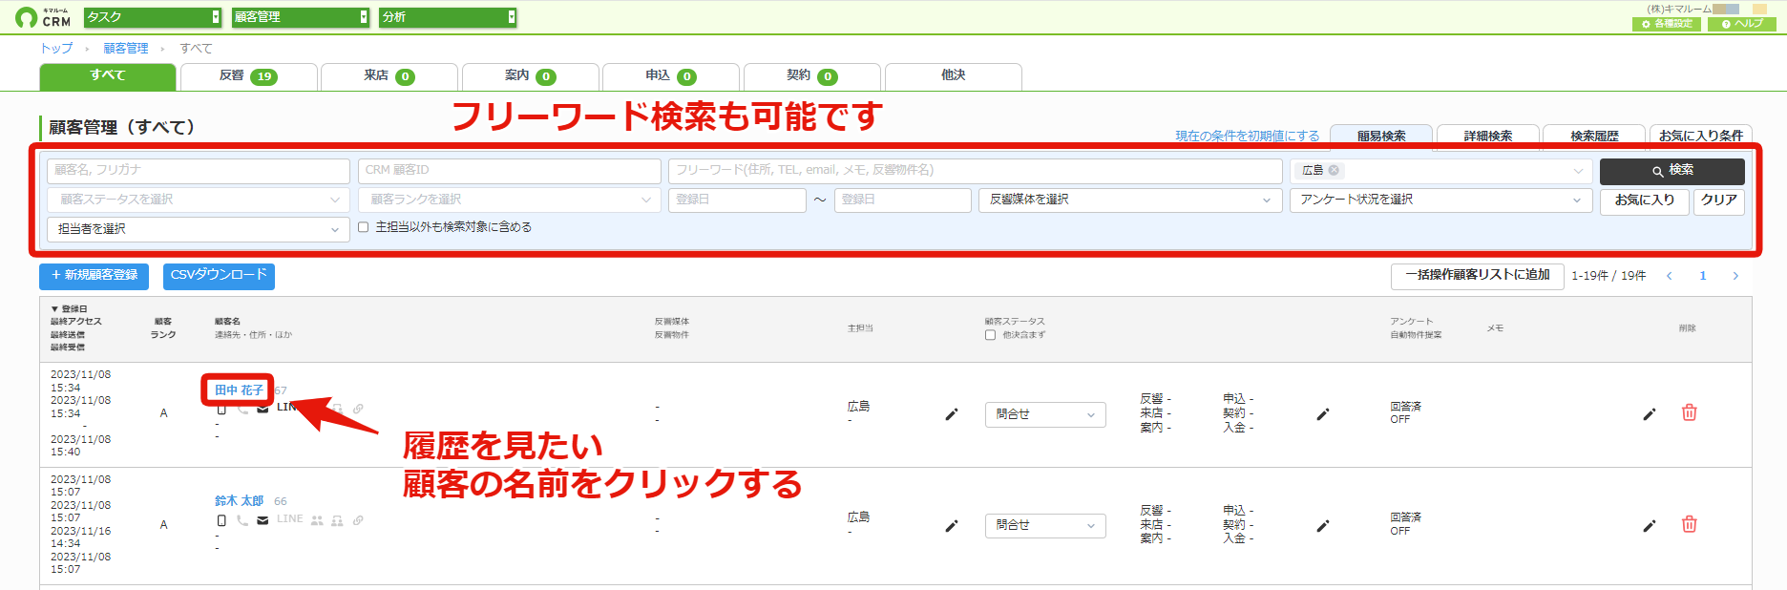Click the mobile device icon for 鈴木 太郎
This screenshot has height=590, width=1787.
[221, 520]
